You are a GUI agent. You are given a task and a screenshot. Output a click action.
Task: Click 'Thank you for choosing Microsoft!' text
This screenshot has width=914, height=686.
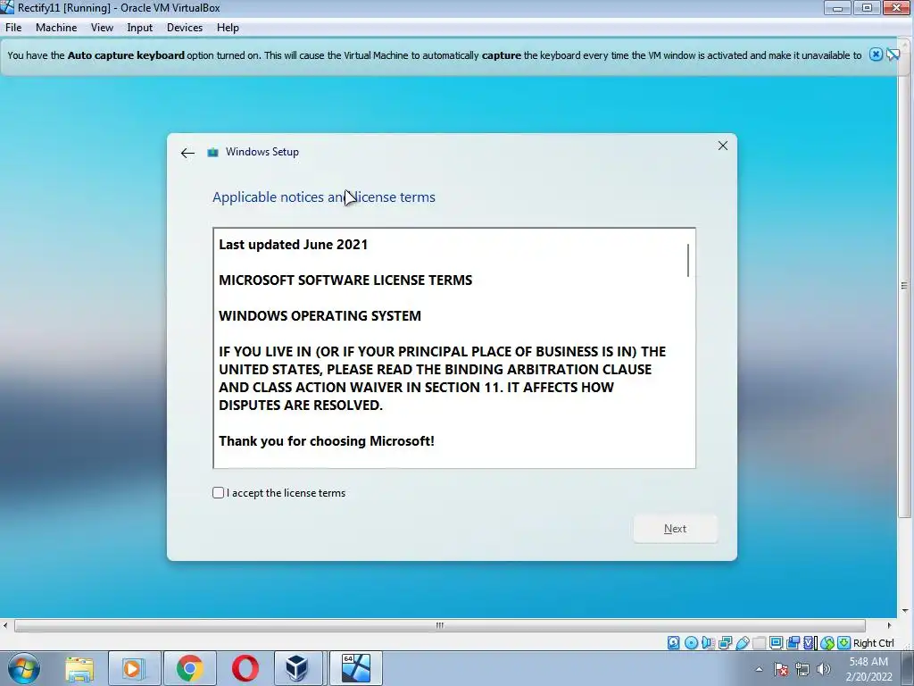327,441
